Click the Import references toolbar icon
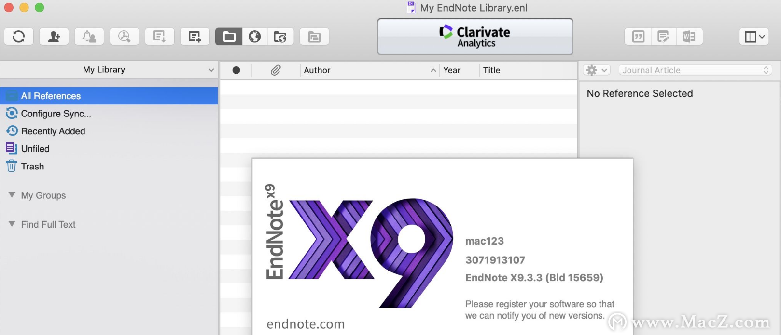Viewport: 781px width, 335px height. click(x=160, y=37)
